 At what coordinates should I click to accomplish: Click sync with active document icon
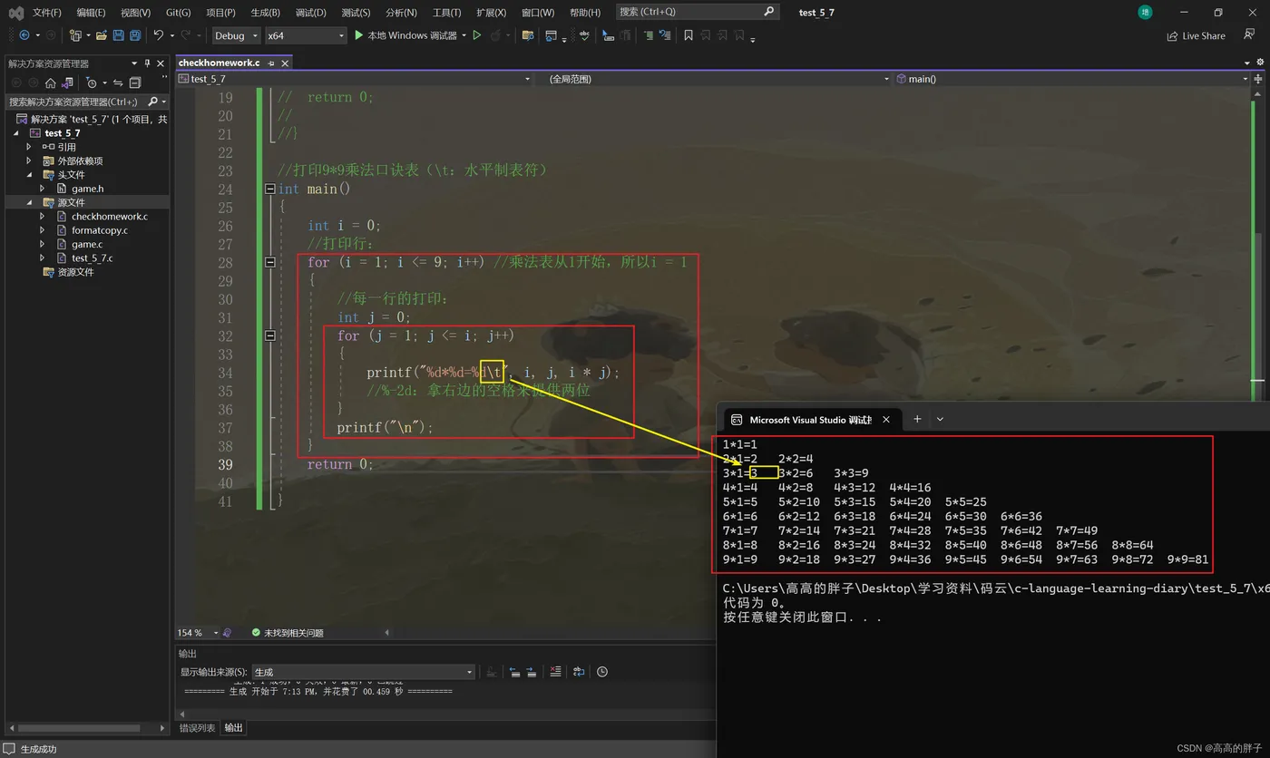click(x=118, y=83)
